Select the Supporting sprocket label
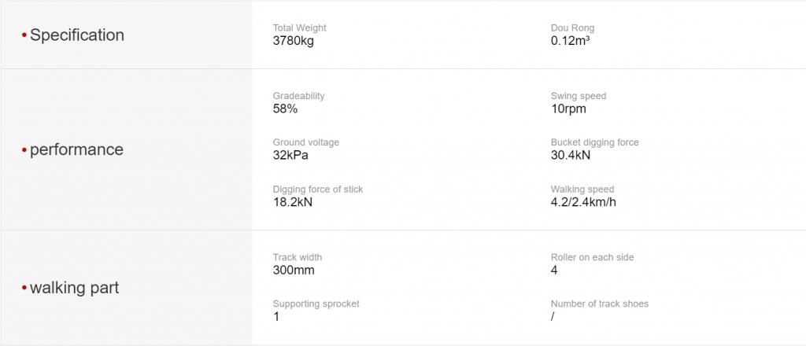The height and width of the screenshot is (346, 806). coord(316,304)
